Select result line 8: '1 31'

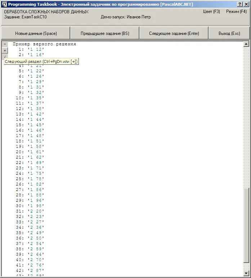[31, 87]
